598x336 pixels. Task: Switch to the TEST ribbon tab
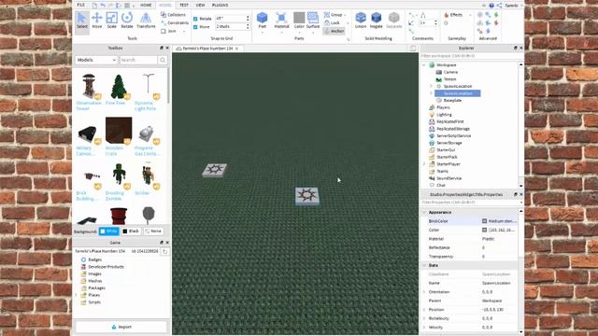coord(184,6)
